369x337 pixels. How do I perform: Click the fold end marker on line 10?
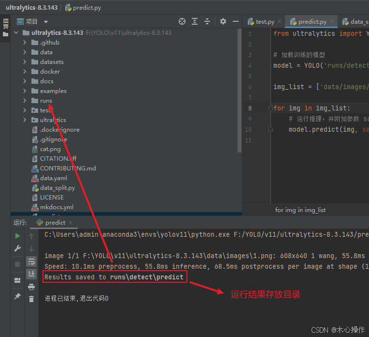point(270,129)
